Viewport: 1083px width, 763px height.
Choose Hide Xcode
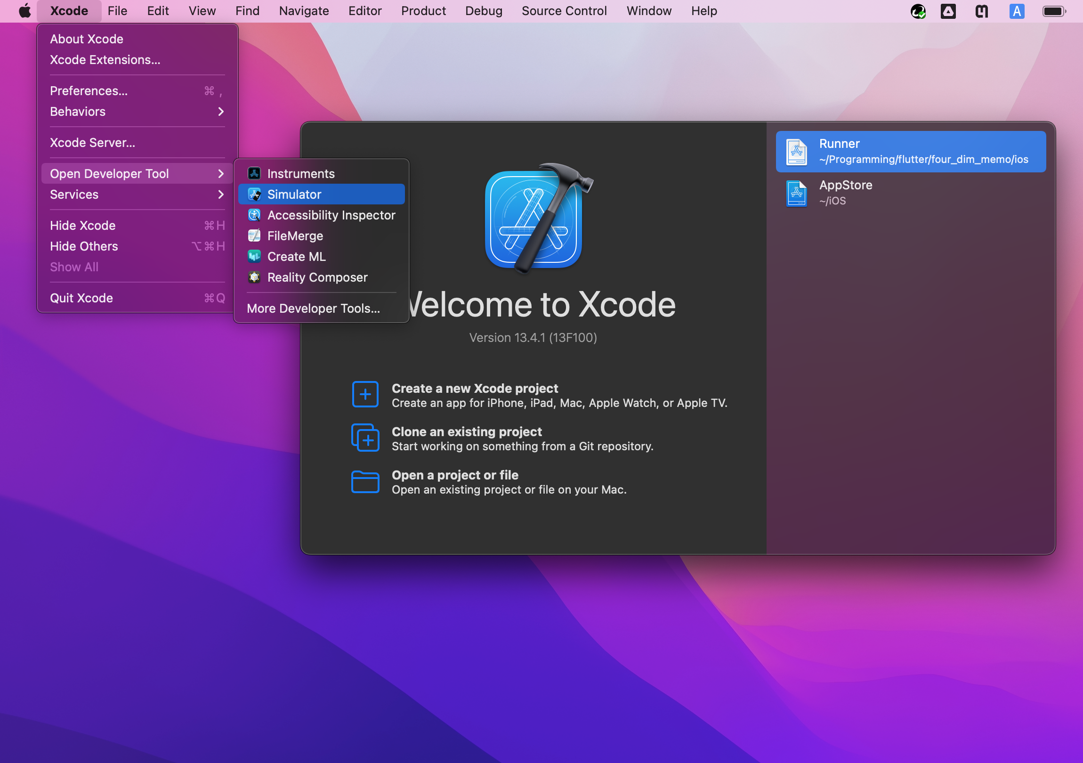[x=137, y=226]
